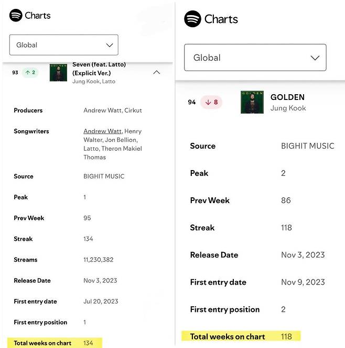This screenshot has width=345, height=348.
Task: Open the left Global region dropdown
Action: tap(64, 45)
